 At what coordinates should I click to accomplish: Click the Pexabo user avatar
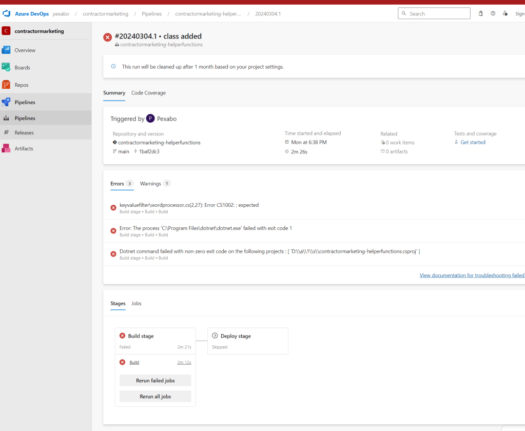pos(150,119)
